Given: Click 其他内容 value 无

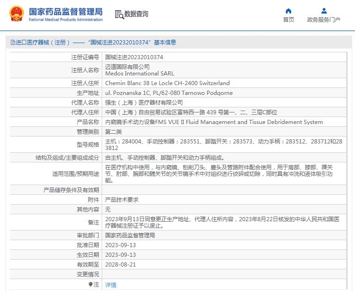Looking at the screenshot, I should (x=108, y=210).
